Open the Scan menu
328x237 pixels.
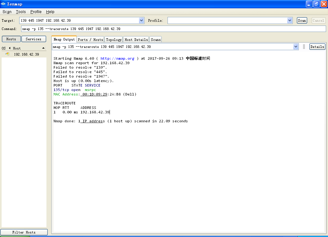[7, 12]
